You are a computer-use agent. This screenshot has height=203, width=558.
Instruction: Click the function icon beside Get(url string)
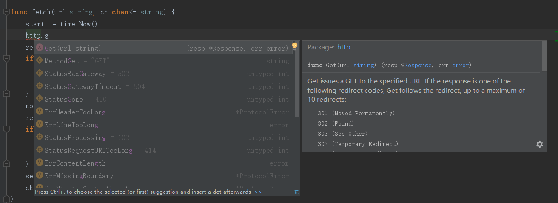tap(40, 48)
